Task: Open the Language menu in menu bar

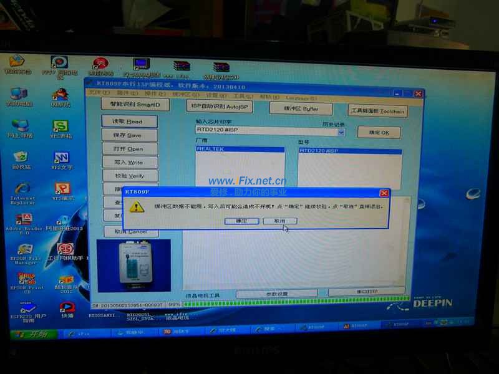Action: 301,98
